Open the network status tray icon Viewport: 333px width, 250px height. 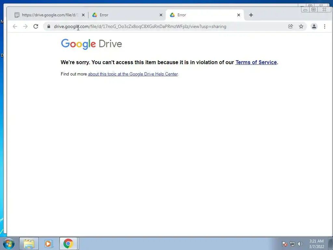coord(292,244)
